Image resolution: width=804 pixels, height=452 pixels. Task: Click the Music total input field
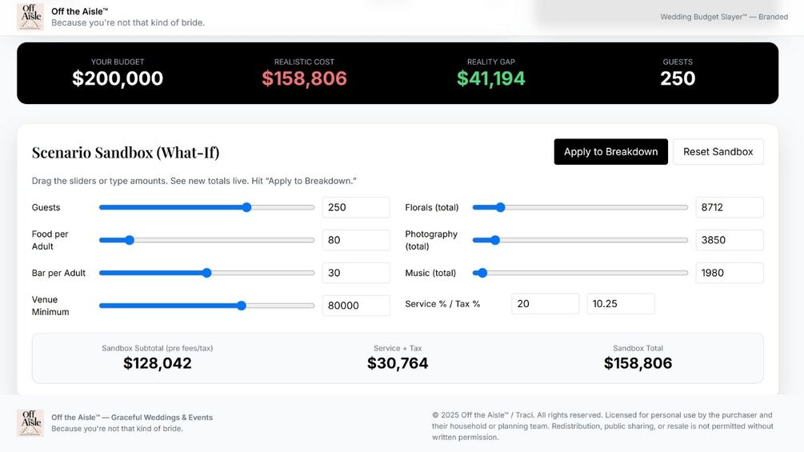(x=729, y=273)
